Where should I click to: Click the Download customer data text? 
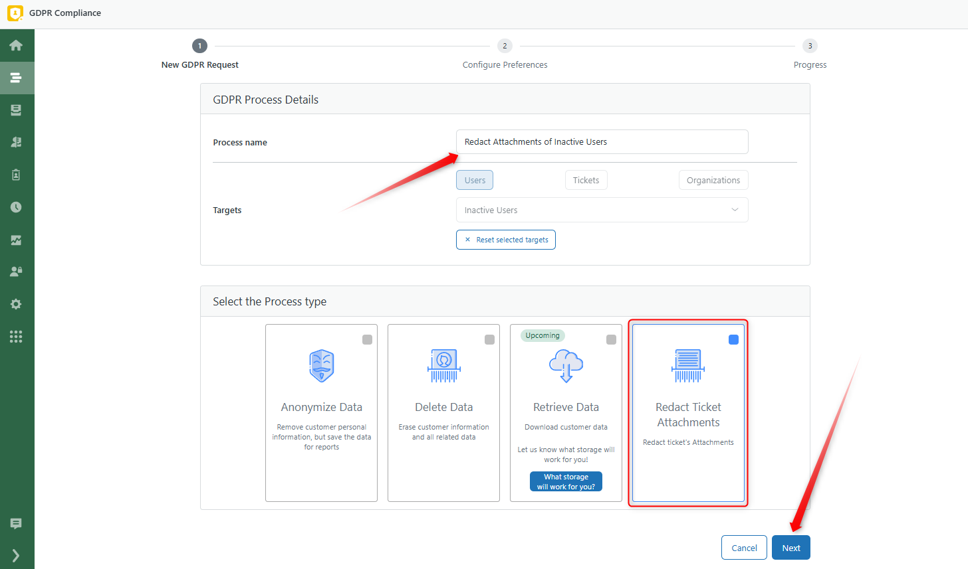566,427
